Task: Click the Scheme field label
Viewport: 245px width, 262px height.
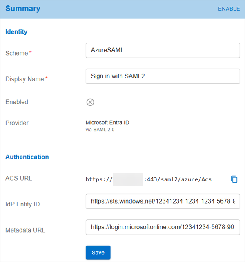Action: (x=17, y=53)
